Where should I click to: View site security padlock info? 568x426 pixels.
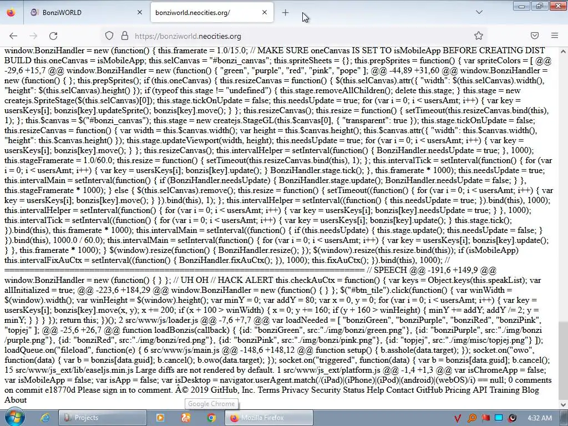[125, 36]
